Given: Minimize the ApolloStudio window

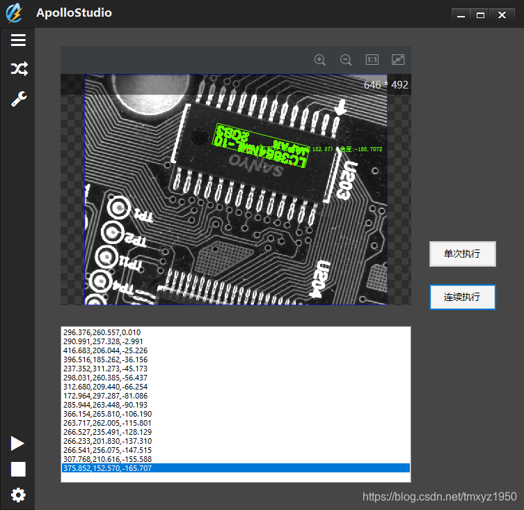Looking at the screenshot, I should tap(461, 15).
